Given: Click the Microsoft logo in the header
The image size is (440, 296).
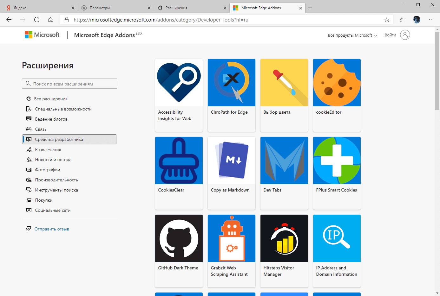Looking at the screenshot, I should coord(42,35).
